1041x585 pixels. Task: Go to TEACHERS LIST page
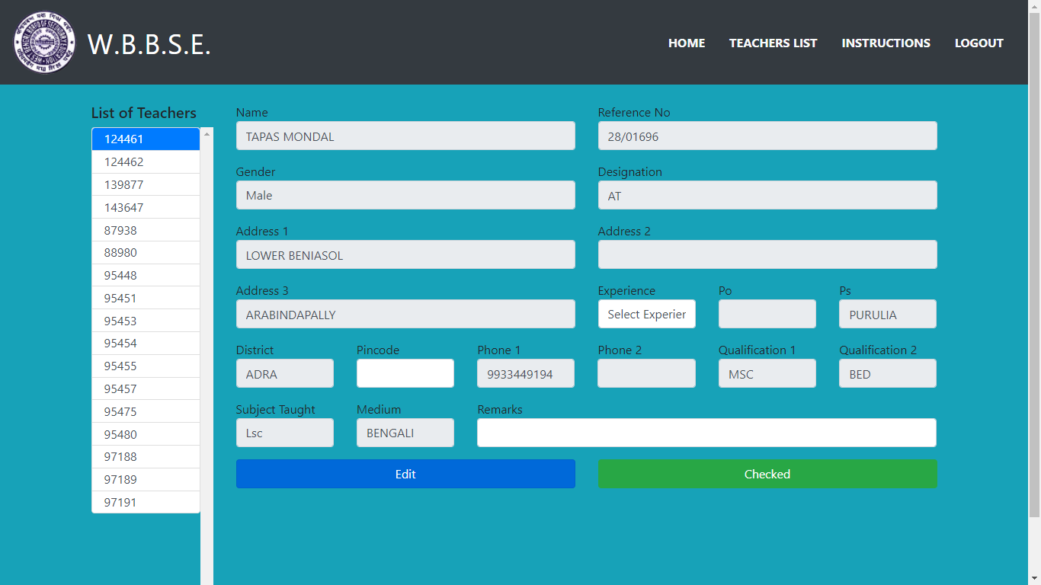(x=773, y=43)
